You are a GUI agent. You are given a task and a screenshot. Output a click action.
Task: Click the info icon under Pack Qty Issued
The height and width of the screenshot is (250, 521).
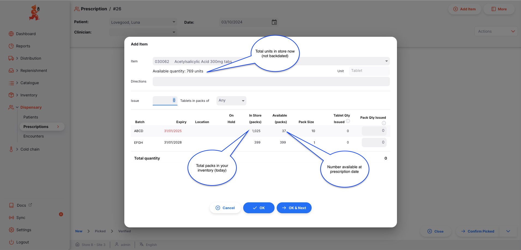click(384, 123)
